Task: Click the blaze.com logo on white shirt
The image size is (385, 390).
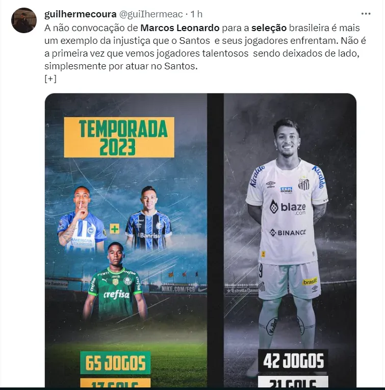Action: (x=288, y=207)
